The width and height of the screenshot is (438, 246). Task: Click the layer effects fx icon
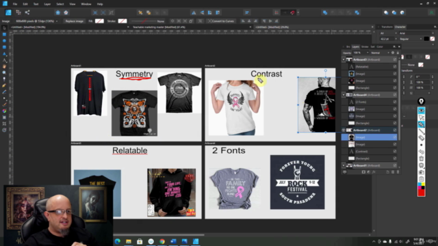click(374, 172)
